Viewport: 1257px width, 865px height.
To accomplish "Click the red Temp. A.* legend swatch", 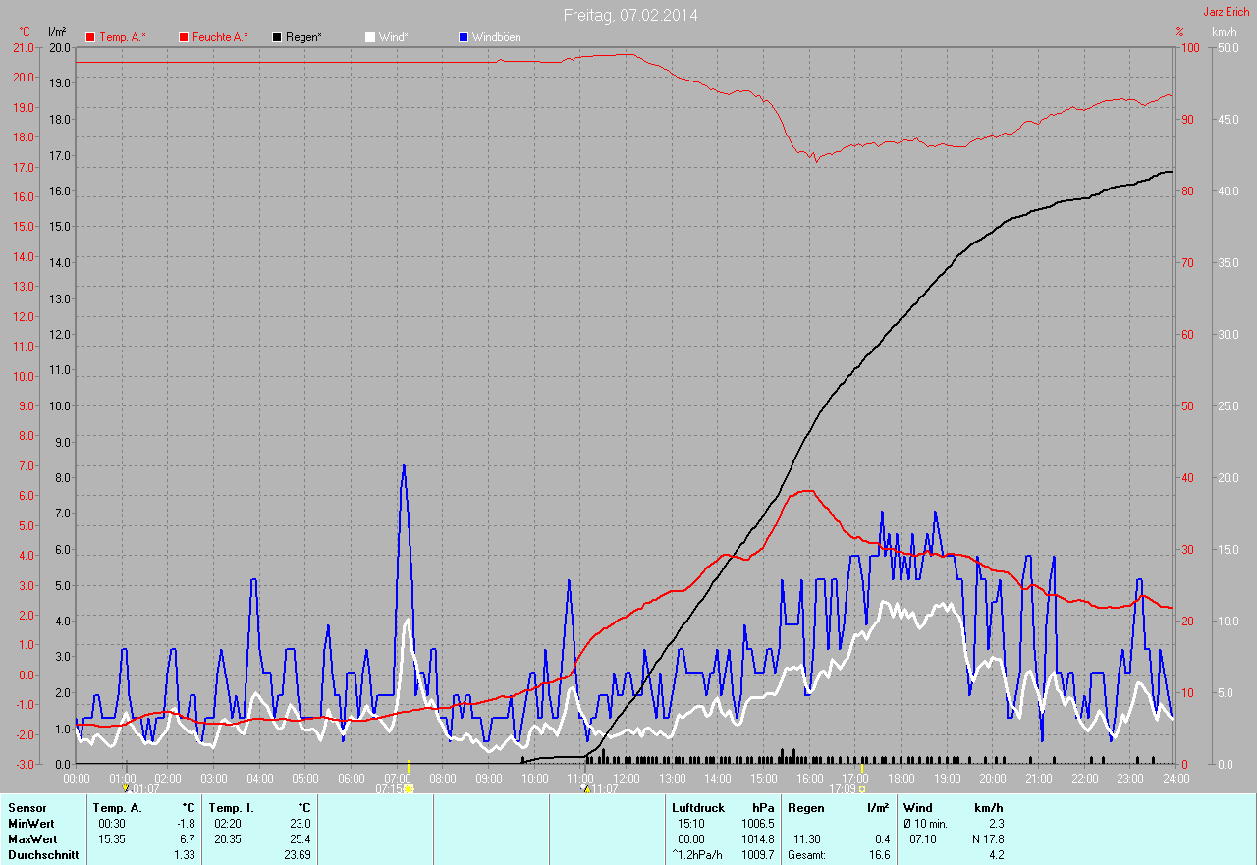I will (90, 37).
